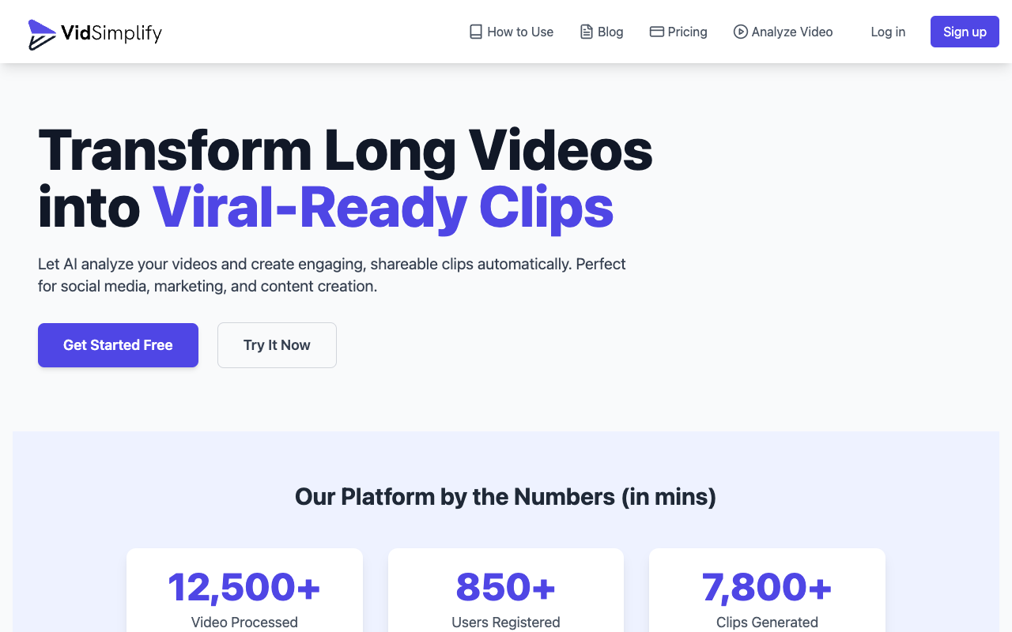This screenshot has width=1012, height=632.
Task: Open the How to Use page
Action: click(520, 32)
